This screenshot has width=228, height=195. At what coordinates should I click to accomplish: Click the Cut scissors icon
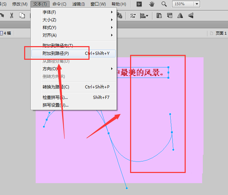tap(12, 15)
